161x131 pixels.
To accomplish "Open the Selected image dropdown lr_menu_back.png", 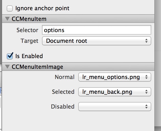I will 115,92.
